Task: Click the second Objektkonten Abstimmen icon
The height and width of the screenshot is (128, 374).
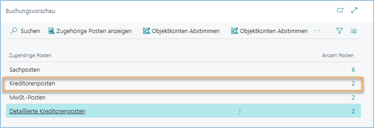Action: (235, 31)
